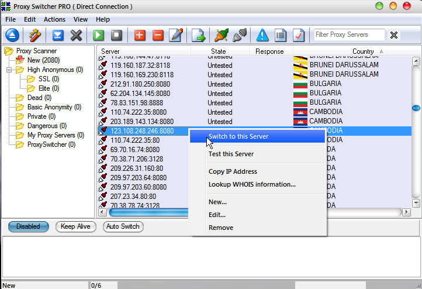Click the blue download proxy list icon
422x289 pixels.
(58, 35)
